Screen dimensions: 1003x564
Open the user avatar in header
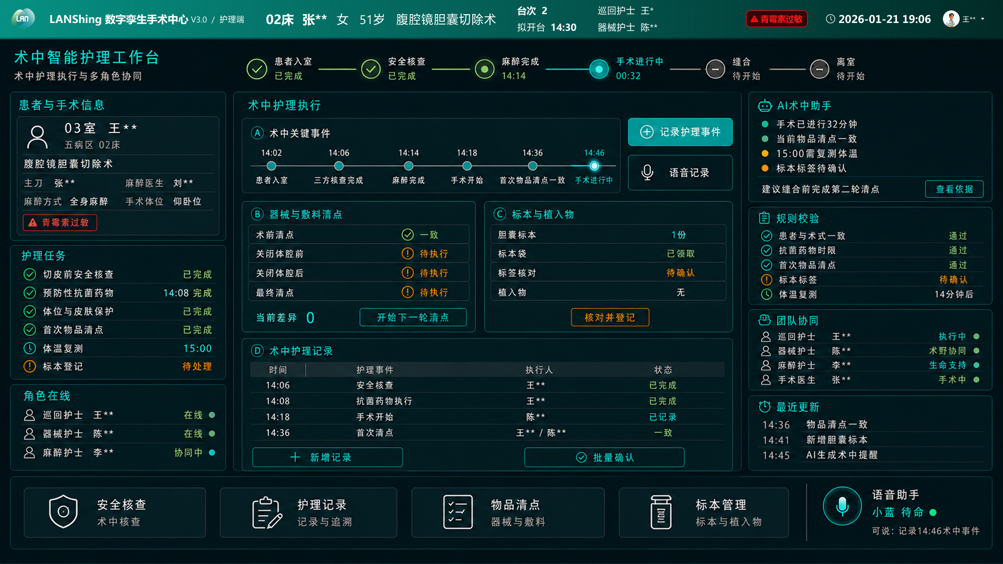[951, 19]
